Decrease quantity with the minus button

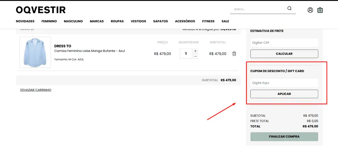pos(195,56)
